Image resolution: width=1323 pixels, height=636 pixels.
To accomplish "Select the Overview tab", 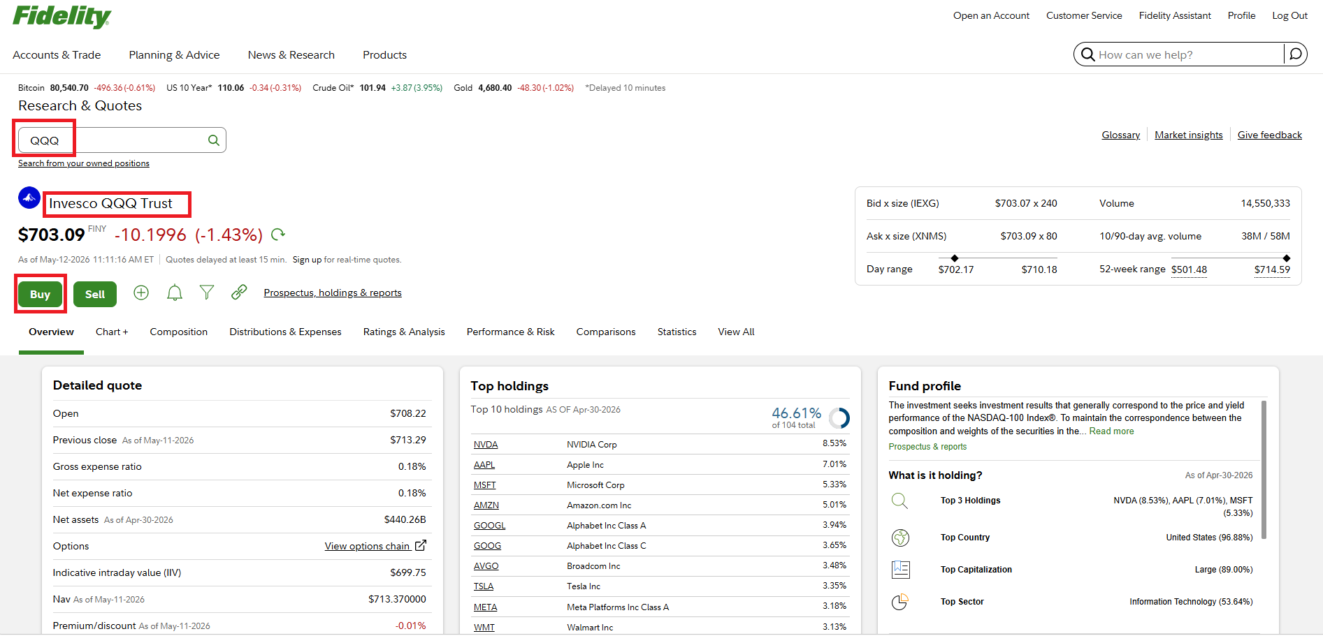I will point(51,332).
